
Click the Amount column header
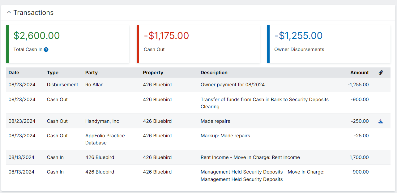tap(359, 73)
